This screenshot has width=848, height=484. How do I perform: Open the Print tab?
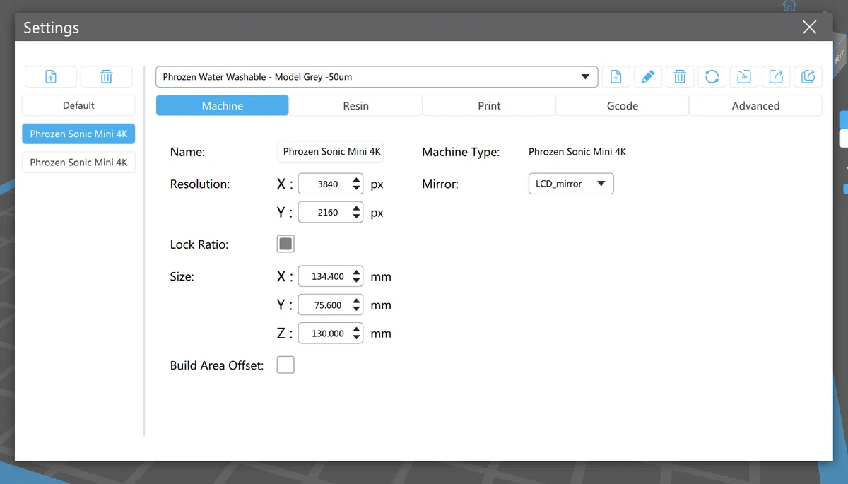[489, 106]
